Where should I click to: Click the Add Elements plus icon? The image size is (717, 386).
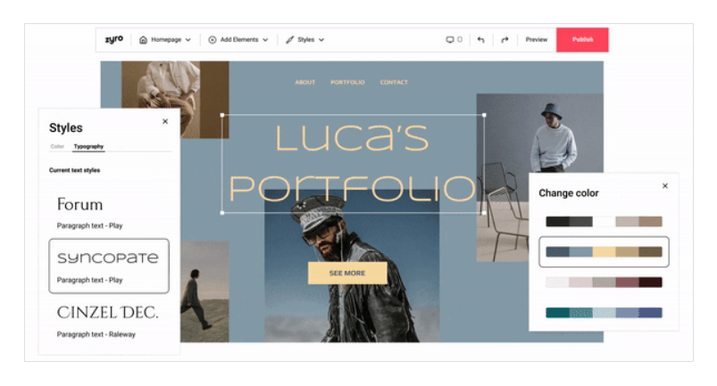[213, 40]
